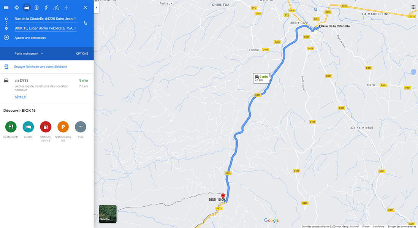Select the driving travel mode
The width and height of the screenshot is (418, 228).
27,8
